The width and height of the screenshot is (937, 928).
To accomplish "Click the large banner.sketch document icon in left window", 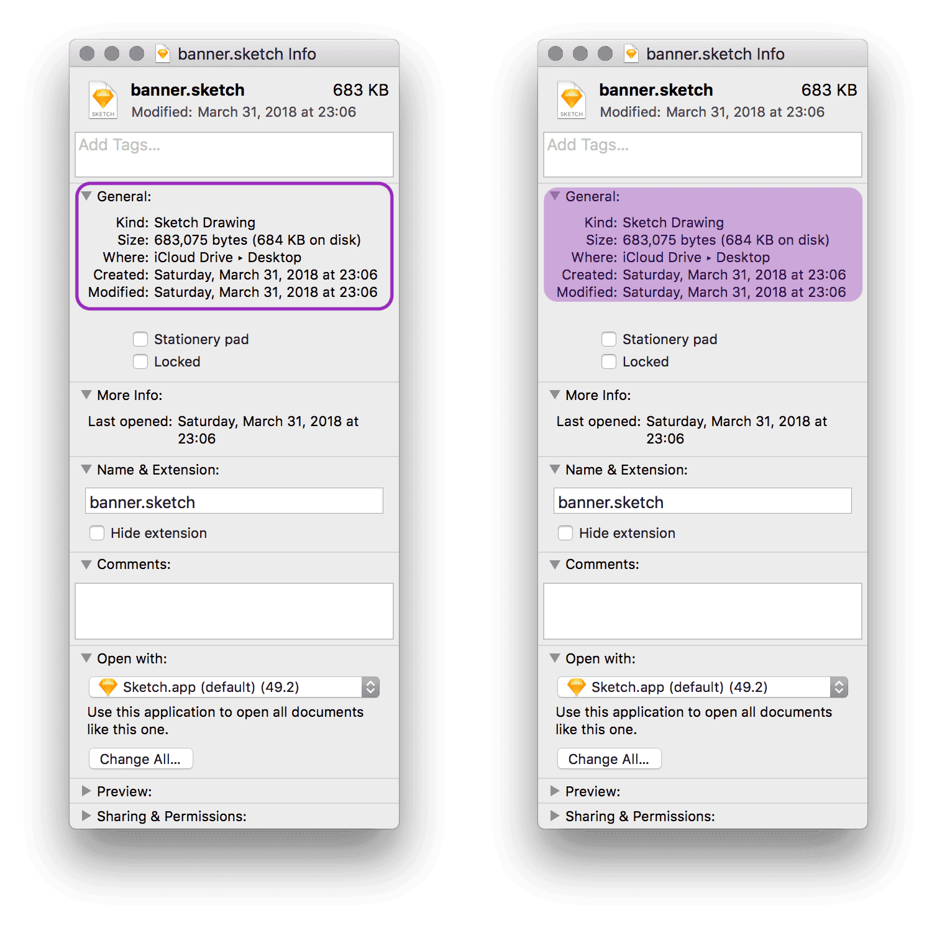I will pyautogui.click(x=103, y=100).
